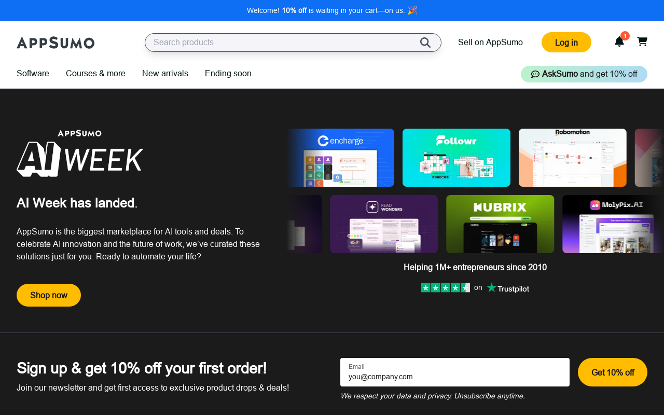Screen dimensions: 664x415
Task: Click AskSumo and get 10% off
Action: click(x=584, y=74)
